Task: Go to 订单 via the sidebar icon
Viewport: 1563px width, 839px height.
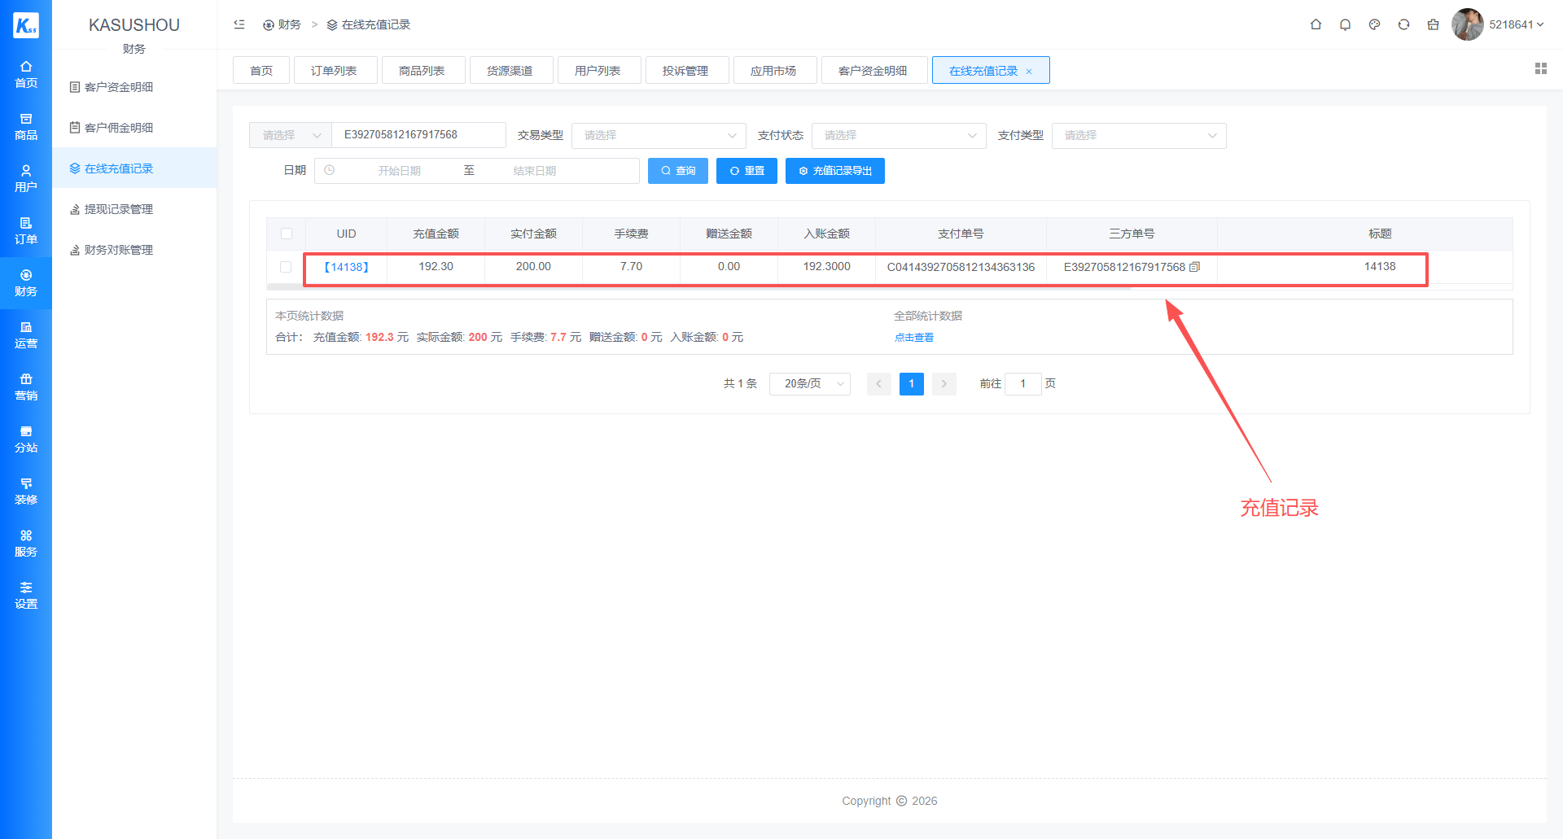Action: (26, 230)
